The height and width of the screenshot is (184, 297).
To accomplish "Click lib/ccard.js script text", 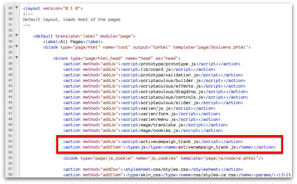I will (x=156, y=69).
